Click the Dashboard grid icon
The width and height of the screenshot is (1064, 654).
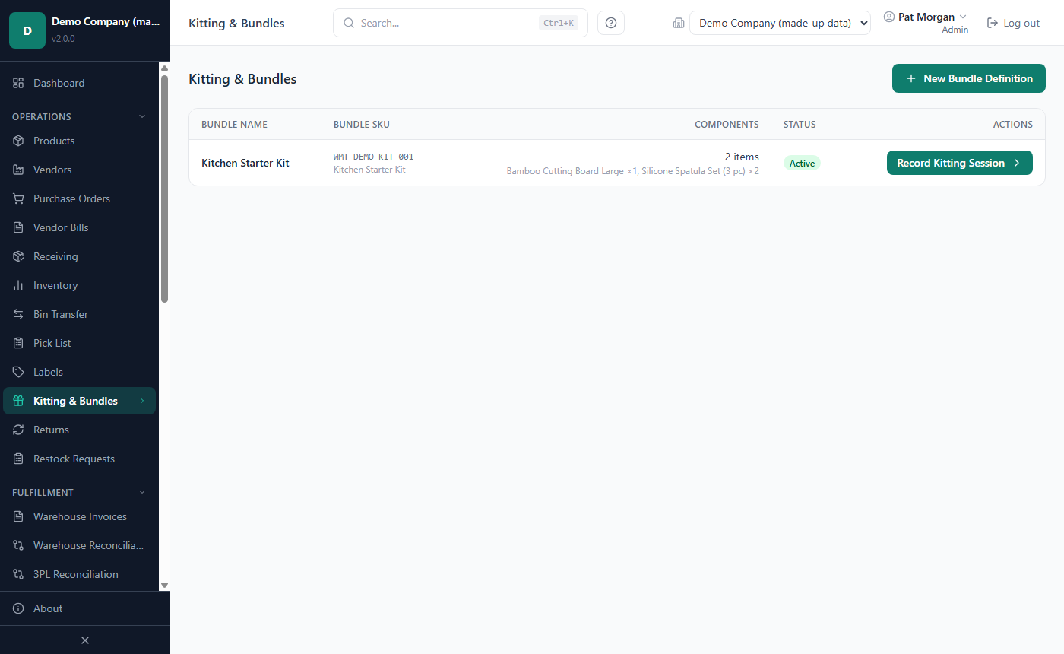pos(18,83)
